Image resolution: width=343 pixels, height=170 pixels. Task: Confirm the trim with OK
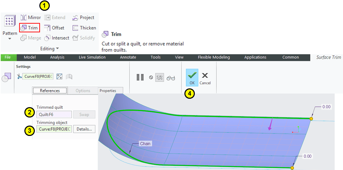point(192,77)
